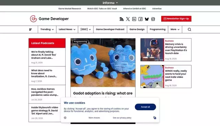Open Game Market Research link
Viewport: 220px width, 126px height.
[x=70, y=9]
